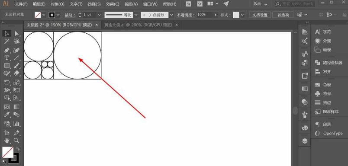Select the Zoom magnifier tool
This screenshot has width=348, height=166.
(16, 140)
